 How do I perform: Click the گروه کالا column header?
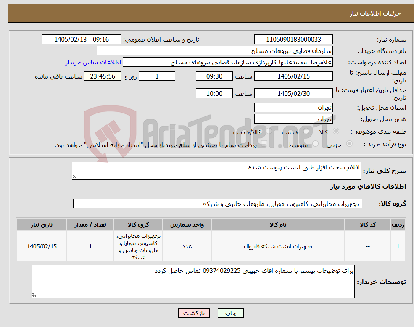click(138, 224)
